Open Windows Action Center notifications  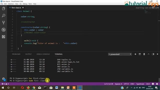(156, 88)
